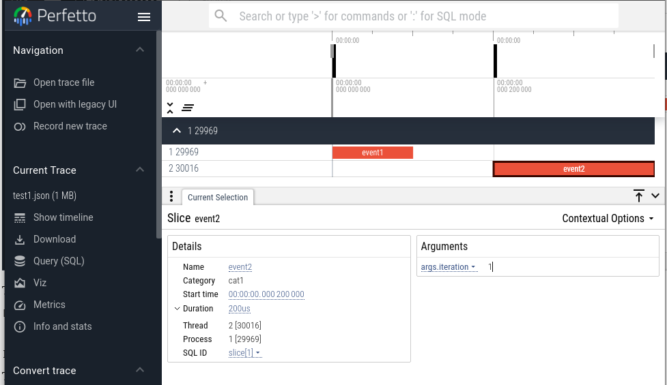Toggle the hamburger sidebar menu
Image resolution: width=667 pixels, height=385 pixels.
pos(144,17)
